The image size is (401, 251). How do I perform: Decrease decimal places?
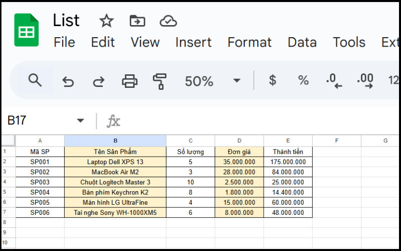[x=334, y=81]
